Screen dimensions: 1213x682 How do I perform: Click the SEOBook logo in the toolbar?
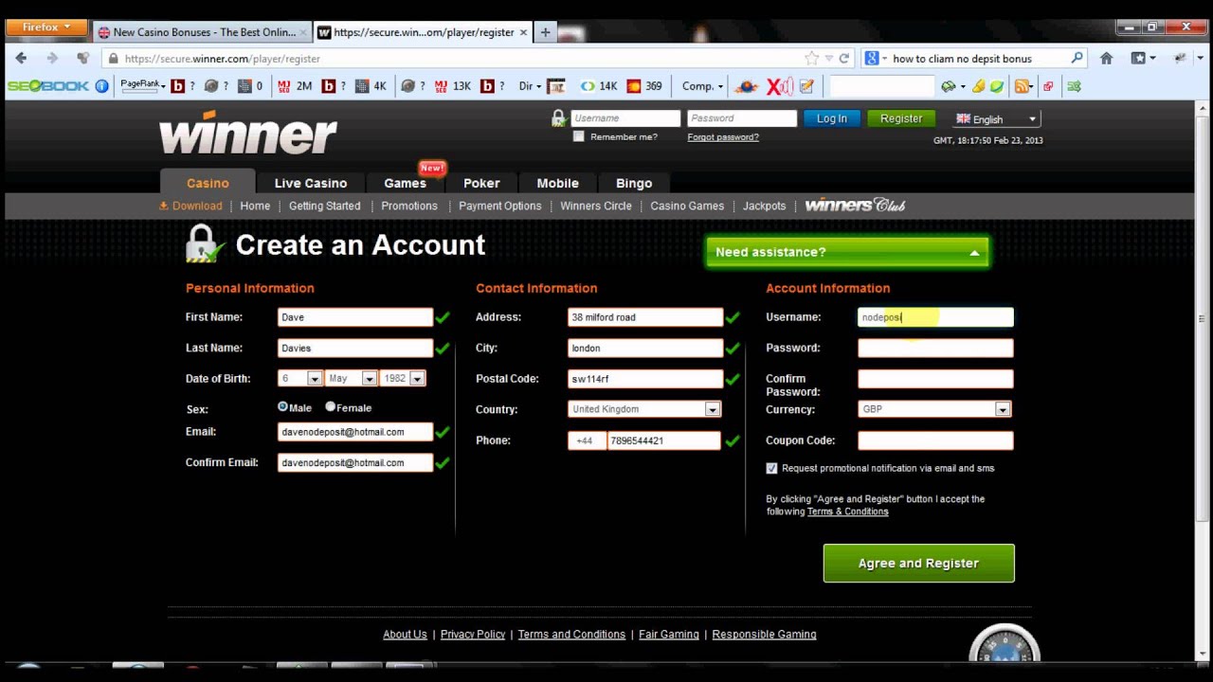tap(48, 86)
